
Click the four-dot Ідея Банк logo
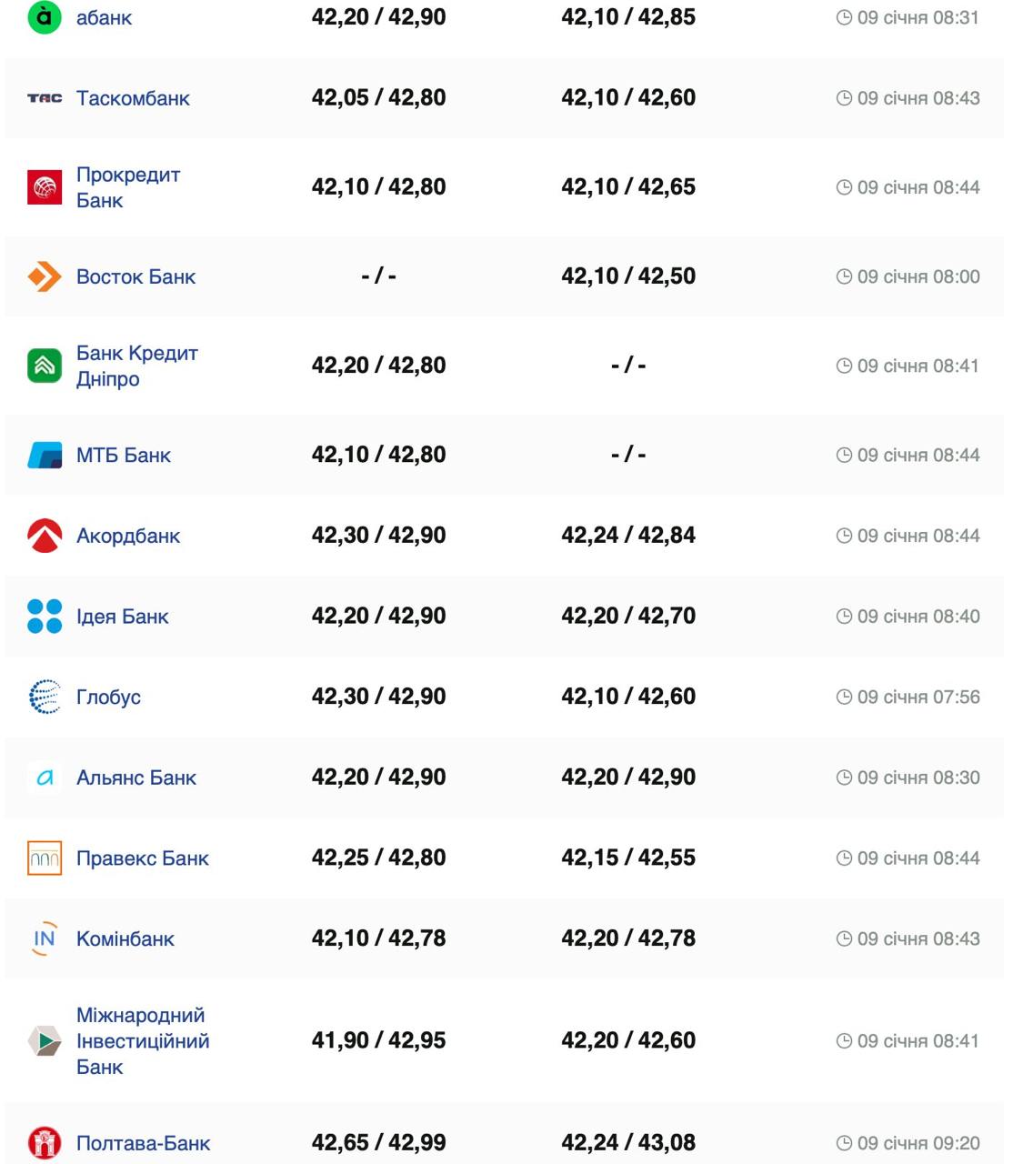click(x=45, y=617)
